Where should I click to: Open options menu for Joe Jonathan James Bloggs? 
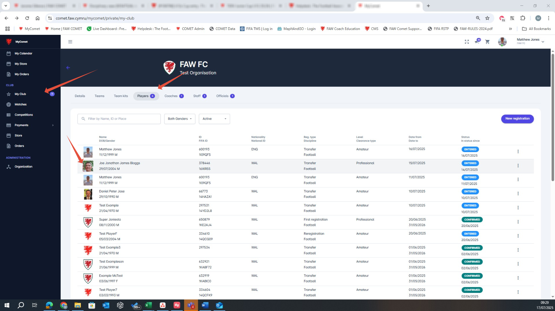pos(518,166)
